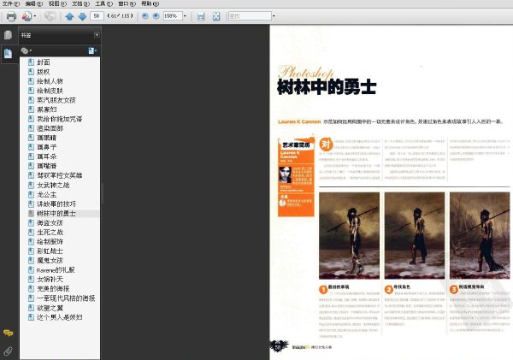
Task: Open the search box options dropdown arrow
Action: pos(274,15)
